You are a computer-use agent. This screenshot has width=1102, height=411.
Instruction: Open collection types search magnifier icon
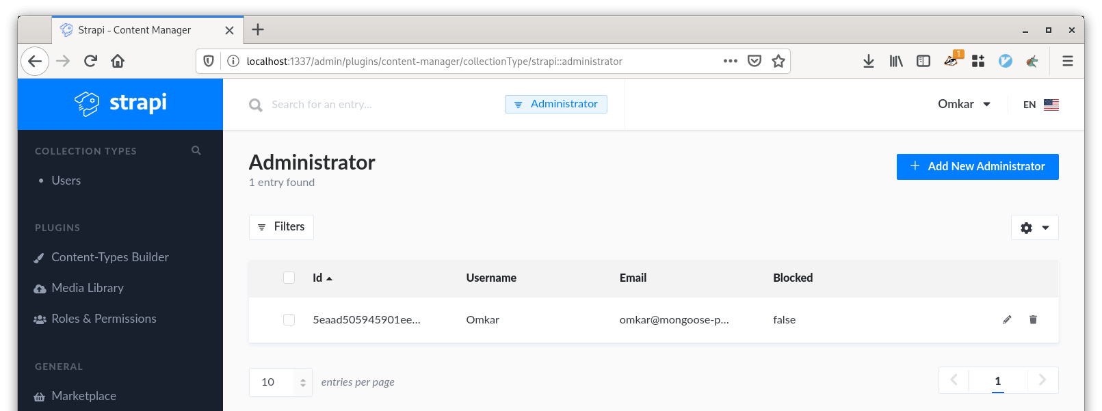point(196,150)
